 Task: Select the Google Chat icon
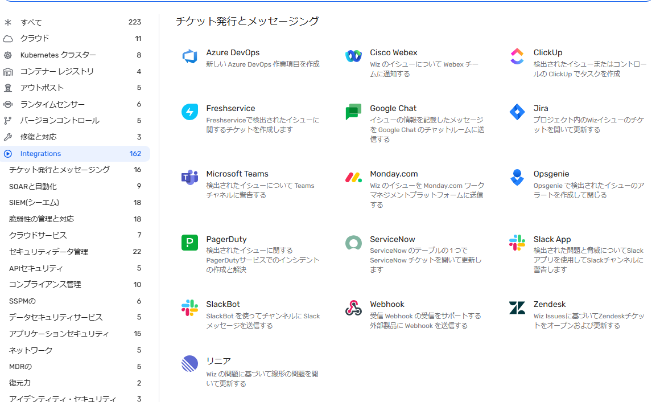(x=353, y=112)
